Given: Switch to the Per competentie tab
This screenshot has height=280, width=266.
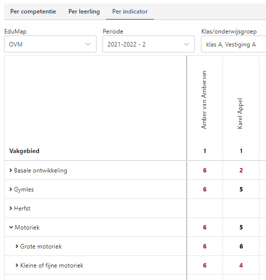Looking at the screenshot, I should [33, 11].
